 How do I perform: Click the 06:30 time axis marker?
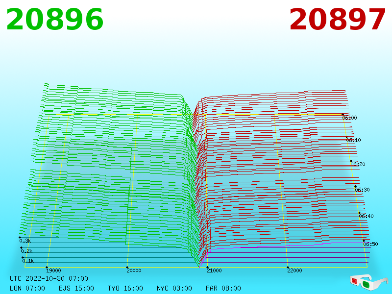coord(362,190)
